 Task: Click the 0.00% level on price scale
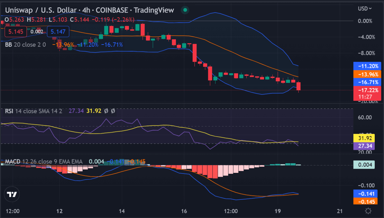point(365,21)
